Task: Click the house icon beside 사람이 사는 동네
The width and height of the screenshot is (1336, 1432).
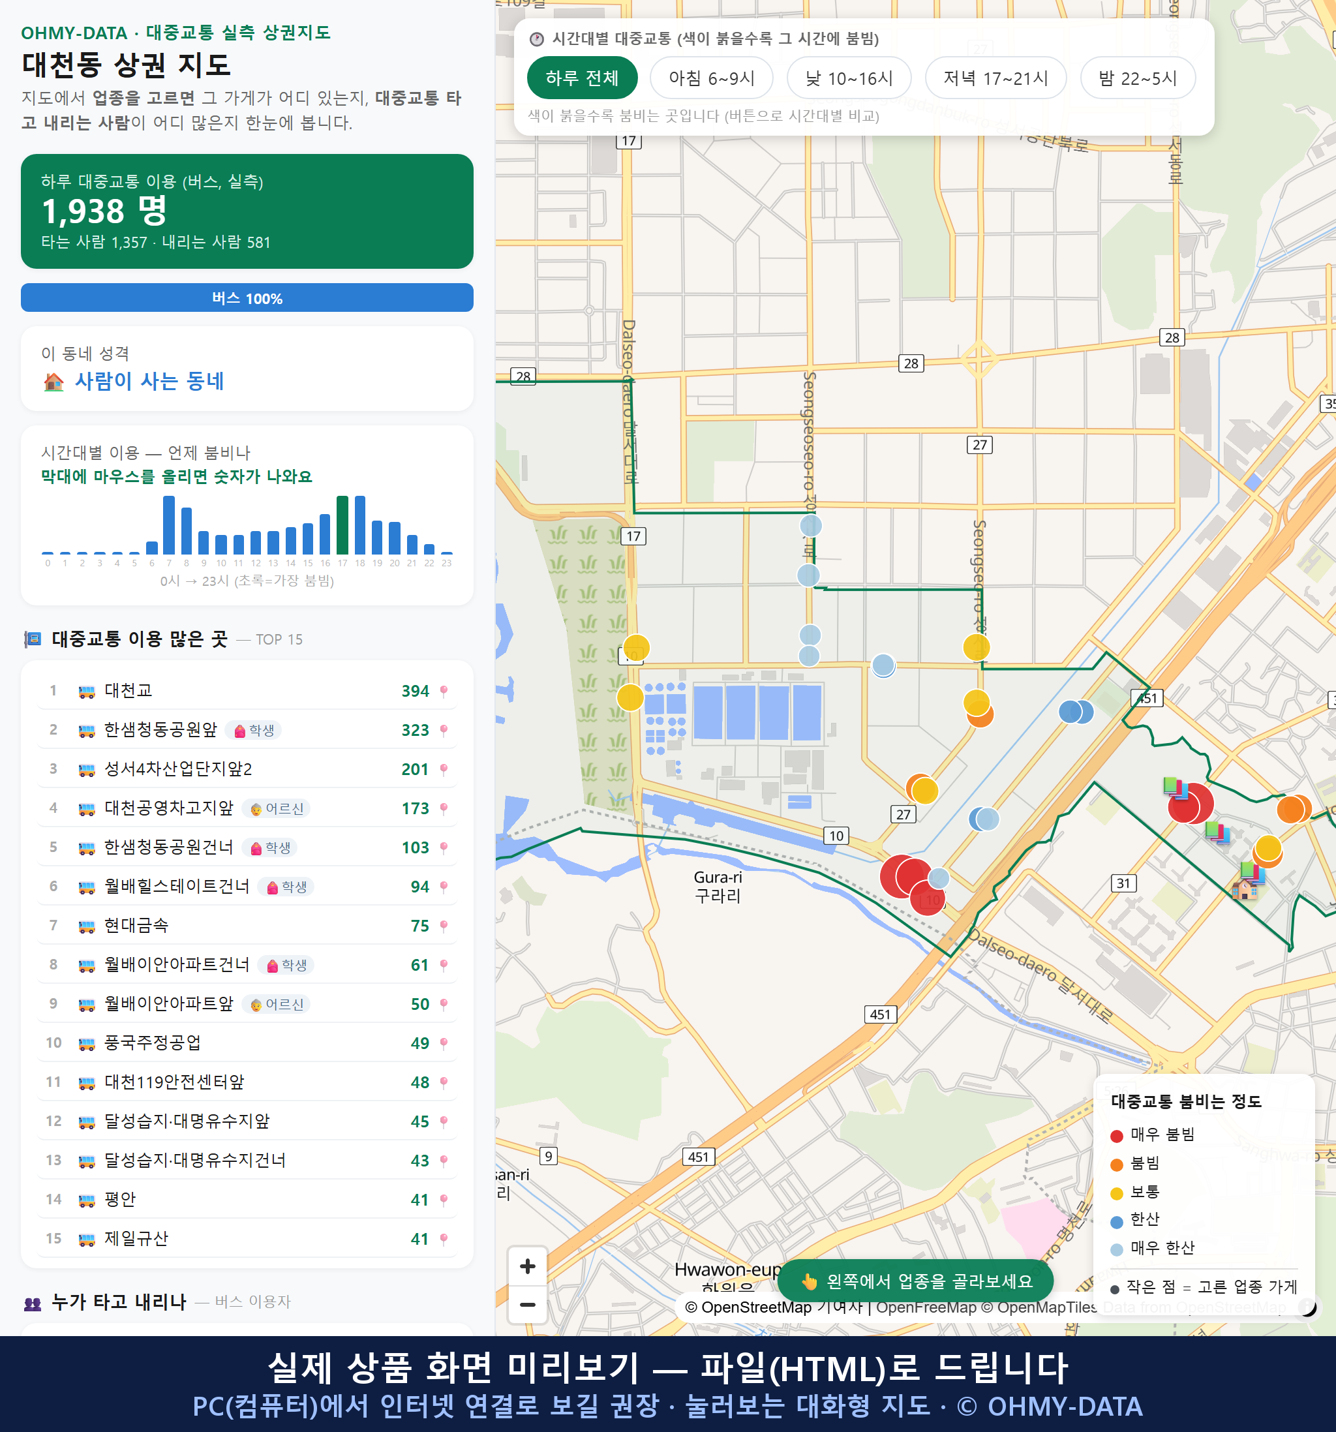Action: click(x=53, y=381)
